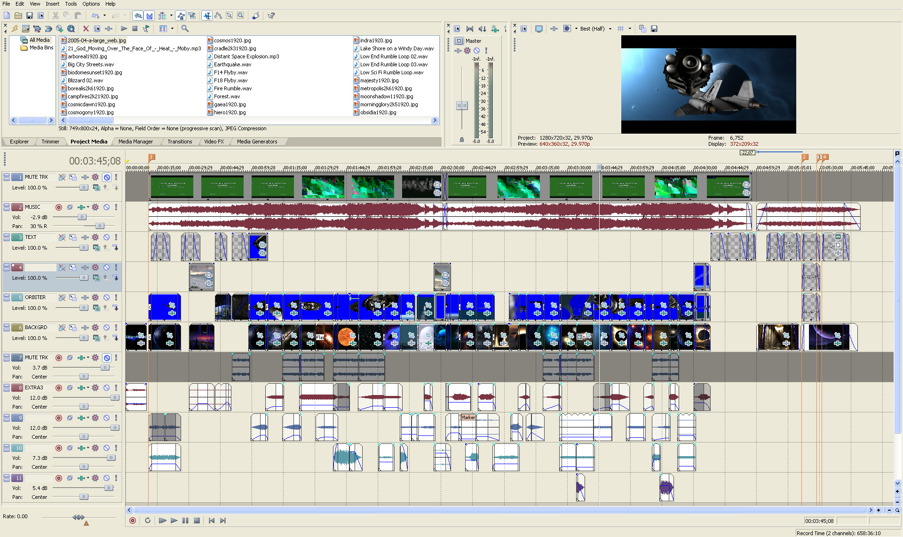Viewport: 903px width, 537px height.
Task: Open the Options menu
Action: (x=91, y=4)
